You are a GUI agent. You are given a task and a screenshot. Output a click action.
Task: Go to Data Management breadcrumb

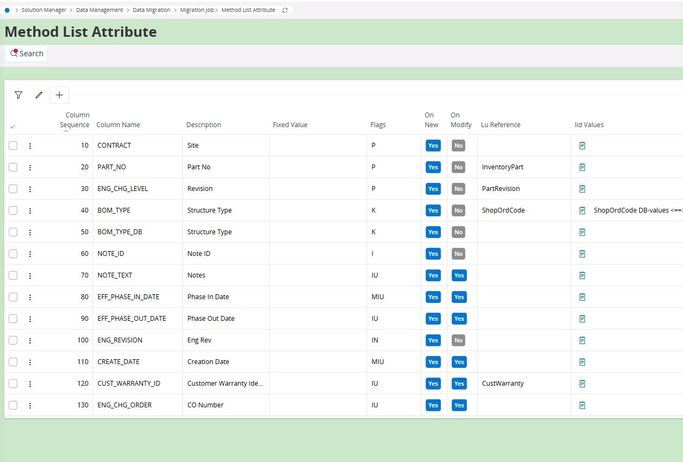point(100,10)
